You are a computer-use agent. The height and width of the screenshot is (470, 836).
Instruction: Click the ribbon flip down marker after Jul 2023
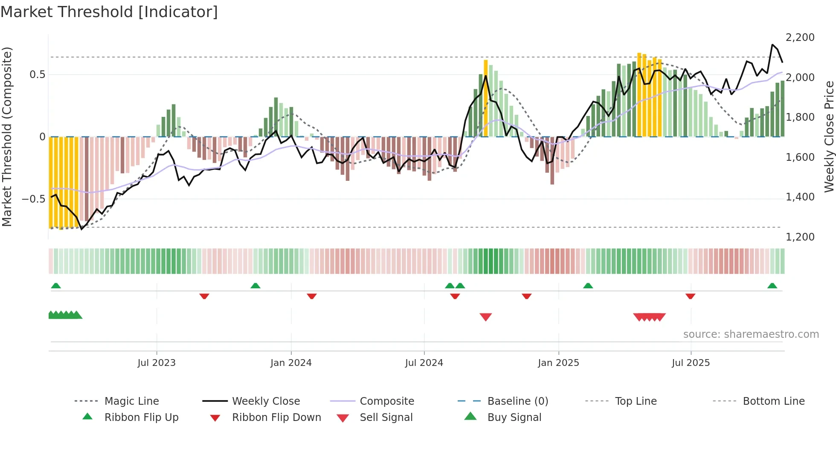204,296
